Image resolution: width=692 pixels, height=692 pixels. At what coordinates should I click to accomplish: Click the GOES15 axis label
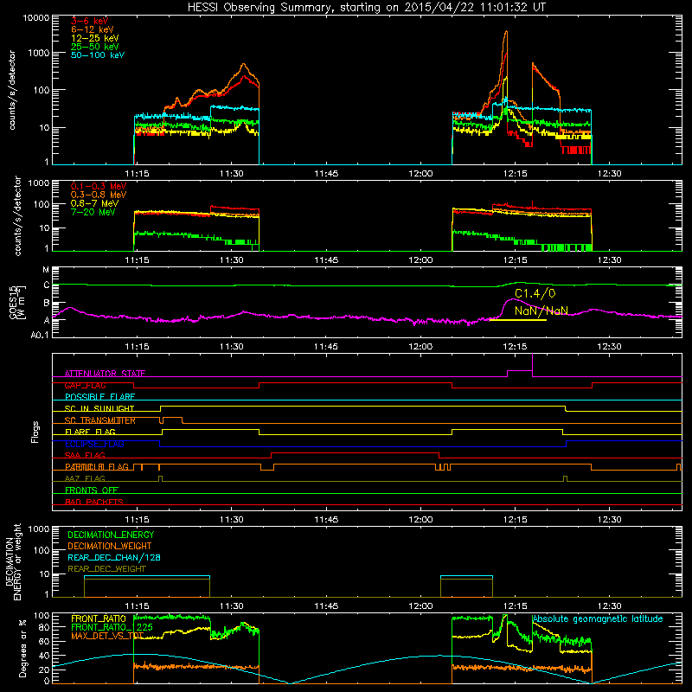[14, 302]
